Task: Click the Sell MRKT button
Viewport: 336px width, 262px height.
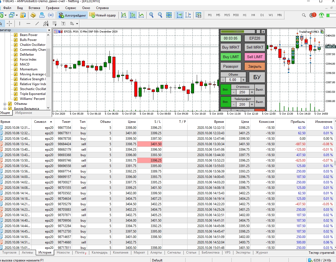Action: (255, 47)
